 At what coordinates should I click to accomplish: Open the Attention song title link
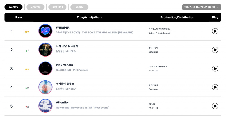click(63, 102)
